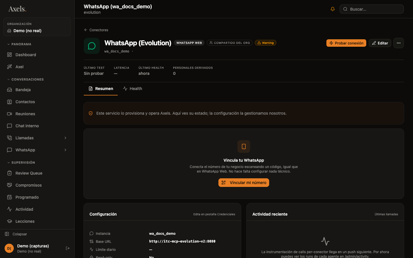Viewport: 413px width, 258px height.
Task: Click the COMPARTIDO DEL ORG badge
Action: (230, 43)
